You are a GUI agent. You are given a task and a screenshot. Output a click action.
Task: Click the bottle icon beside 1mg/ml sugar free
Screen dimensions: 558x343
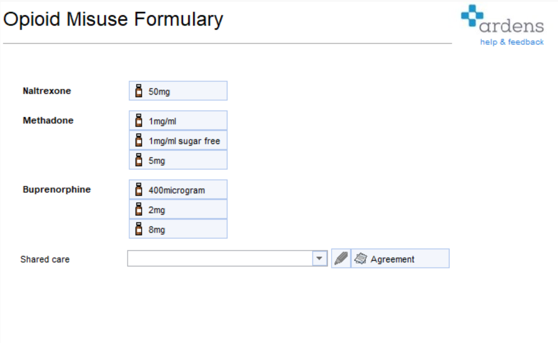click(x=139, y=141)
